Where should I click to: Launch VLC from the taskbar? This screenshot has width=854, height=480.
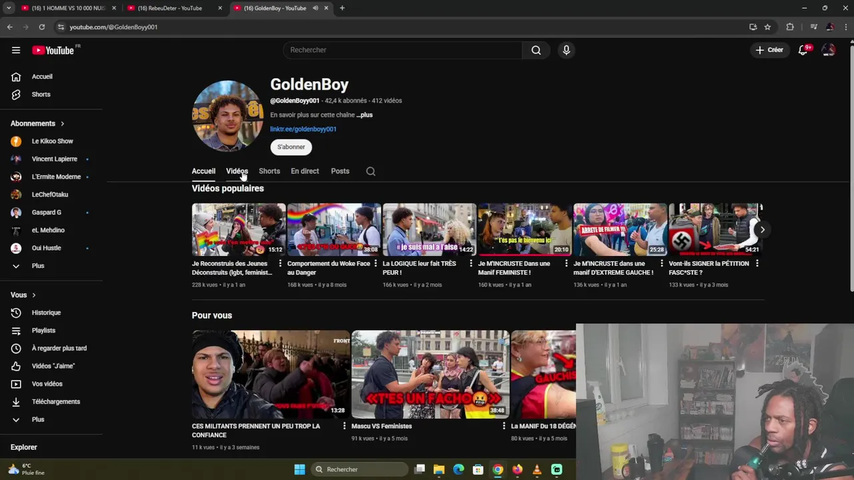point(537,469)
